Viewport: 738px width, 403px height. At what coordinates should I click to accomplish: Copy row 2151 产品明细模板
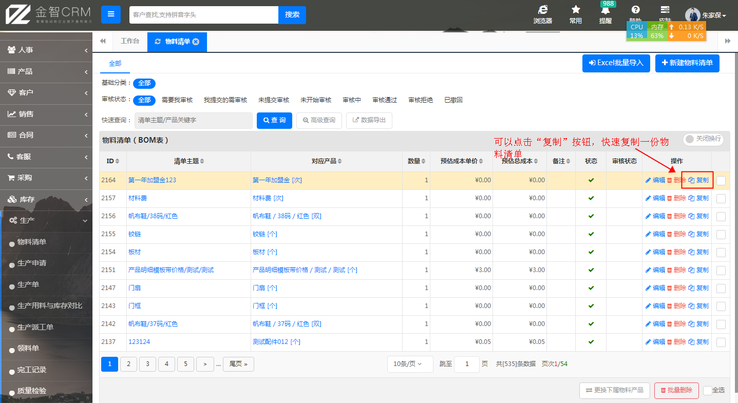tap(698, 270)
